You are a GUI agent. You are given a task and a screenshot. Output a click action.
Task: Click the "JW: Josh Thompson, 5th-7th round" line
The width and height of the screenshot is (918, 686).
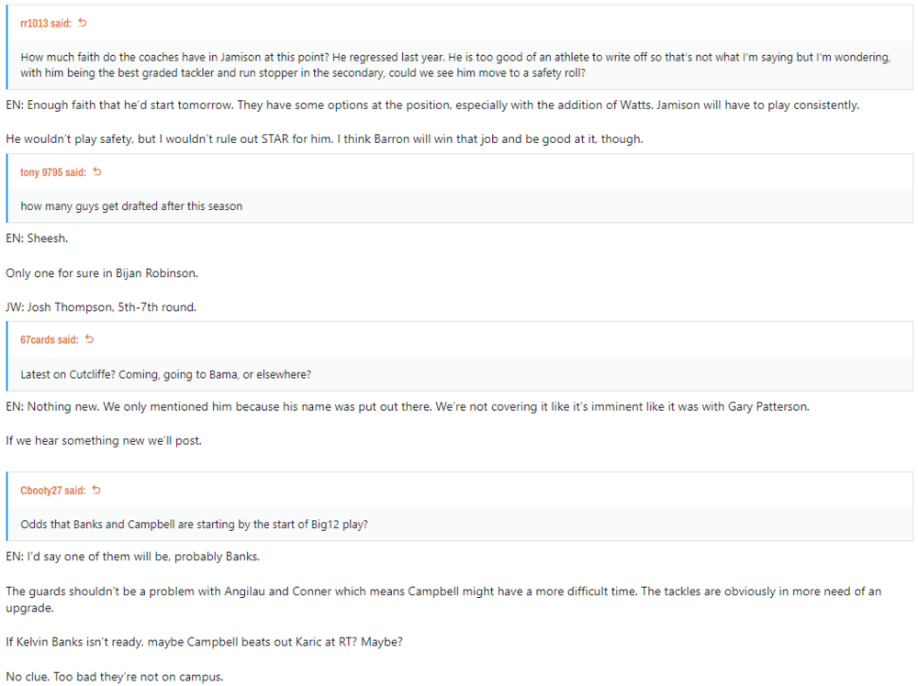coord(101,307)
